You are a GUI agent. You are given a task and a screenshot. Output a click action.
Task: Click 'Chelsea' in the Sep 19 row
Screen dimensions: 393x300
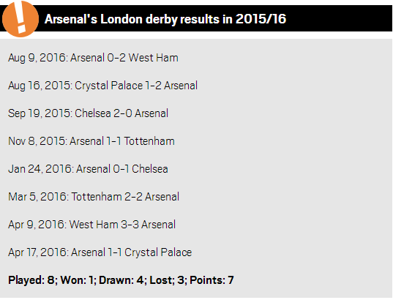pos(93,113)
